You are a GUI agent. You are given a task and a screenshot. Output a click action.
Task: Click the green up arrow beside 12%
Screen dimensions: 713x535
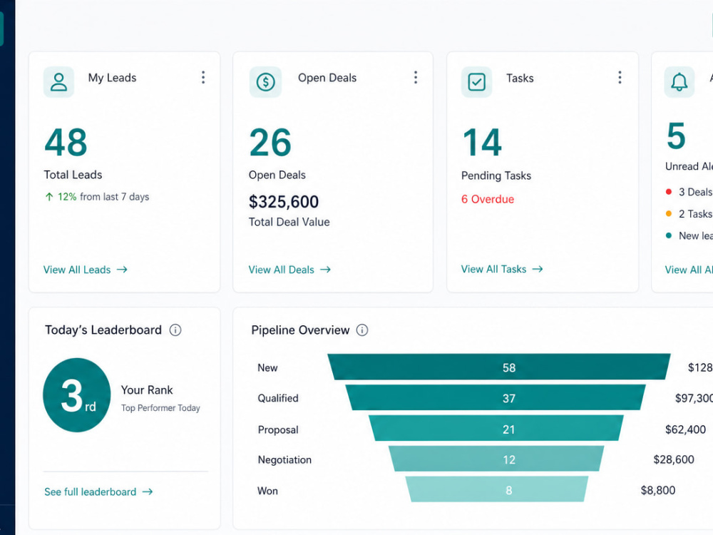(x=49, y=197)
